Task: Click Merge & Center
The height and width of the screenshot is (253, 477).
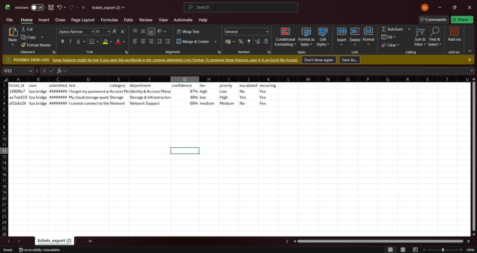Action: 193,41
